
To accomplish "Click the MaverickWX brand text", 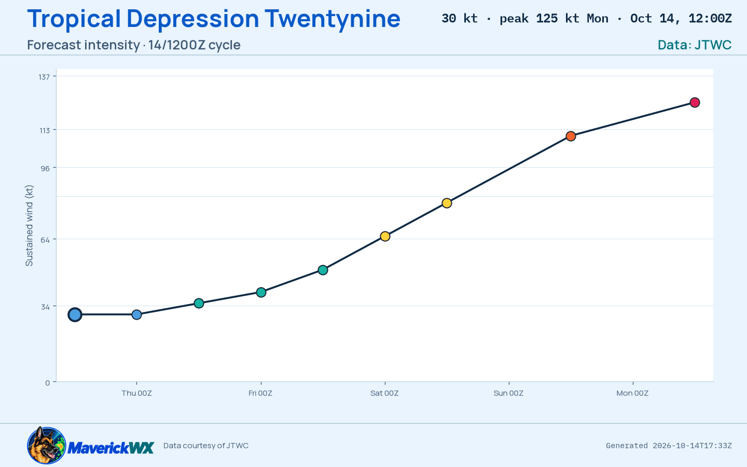I will pyautogui.click(x=110, y=447).
